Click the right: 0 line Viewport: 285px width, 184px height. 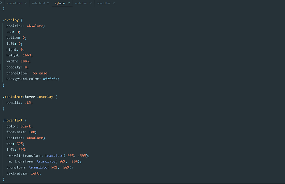point(15,49)
